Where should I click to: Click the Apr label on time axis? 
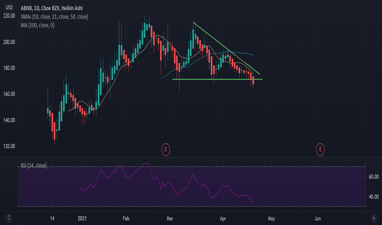coord(223,218)
